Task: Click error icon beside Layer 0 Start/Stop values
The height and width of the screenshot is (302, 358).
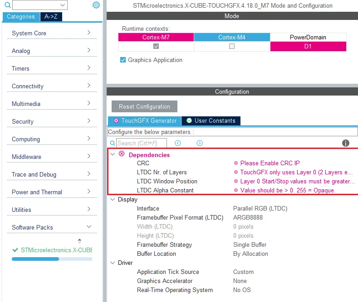Action: (236, 181)
